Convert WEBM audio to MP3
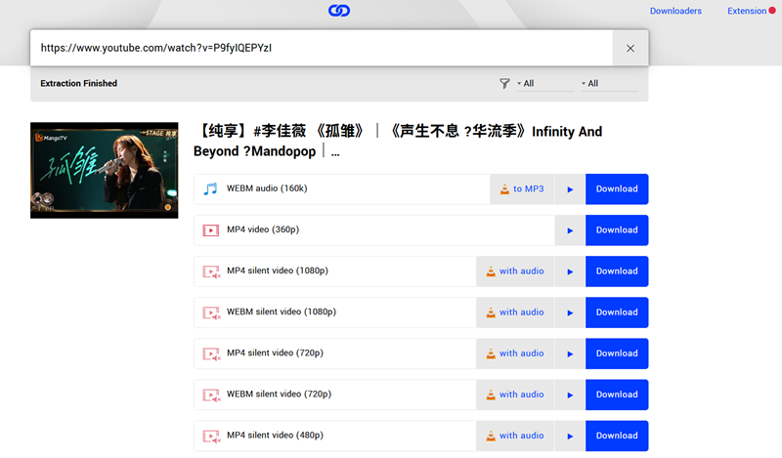The height and width of the screenshot is (458, 782). 522,188
